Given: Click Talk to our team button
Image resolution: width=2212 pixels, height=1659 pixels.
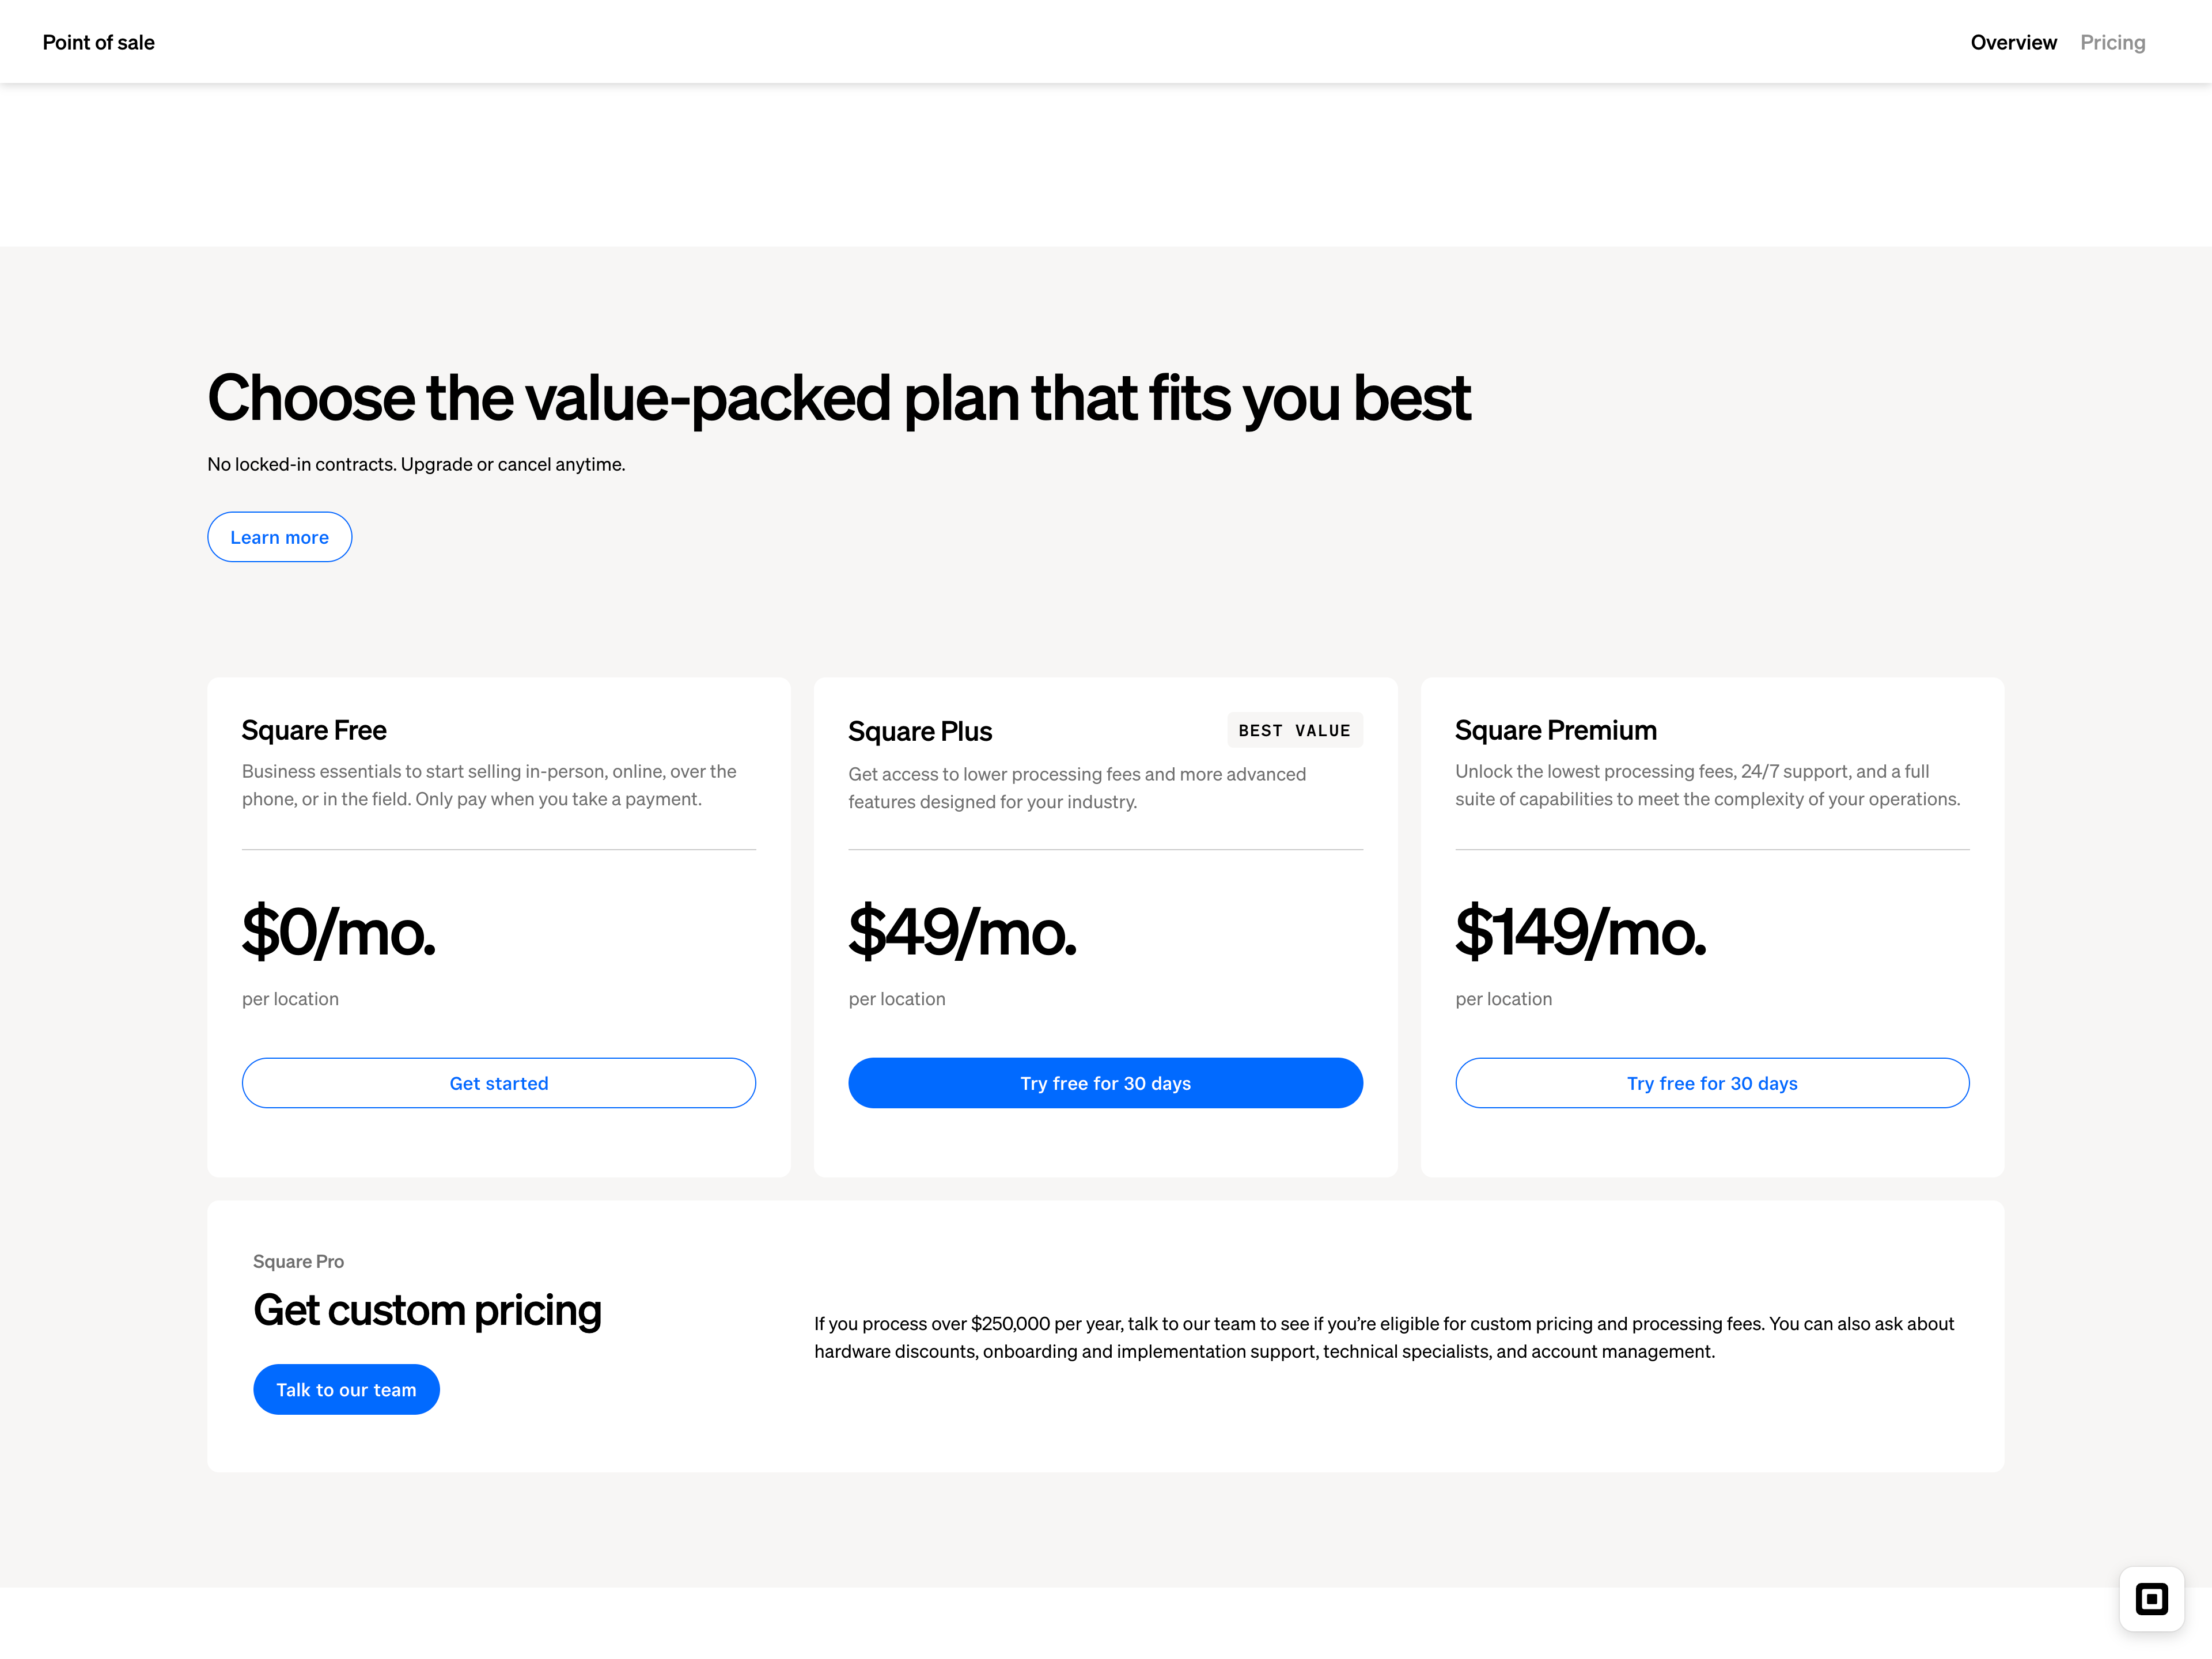Looking at the screenshot, I should tap(346, 1389).
